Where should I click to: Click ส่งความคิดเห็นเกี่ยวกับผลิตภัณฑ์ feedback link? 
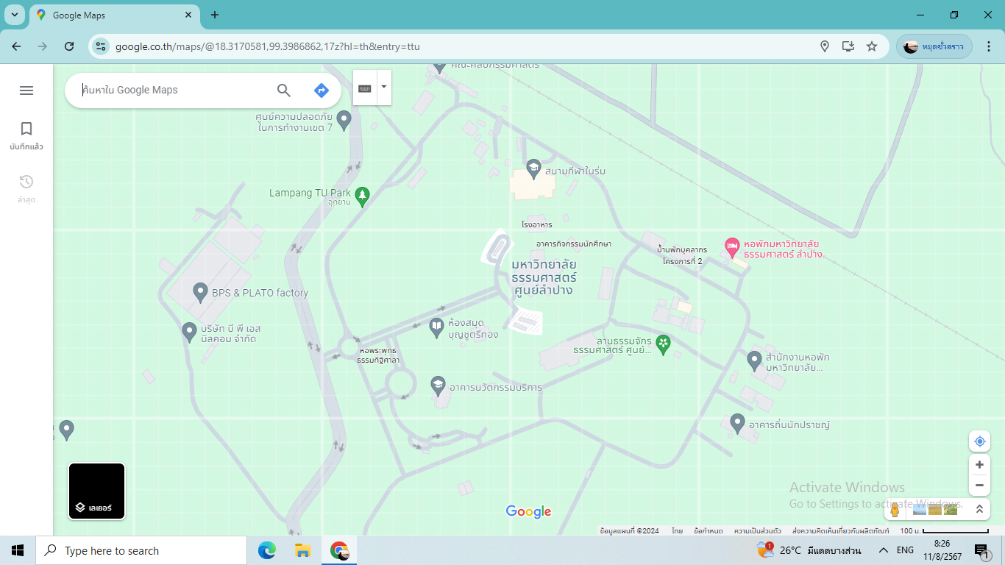[840, 530]
